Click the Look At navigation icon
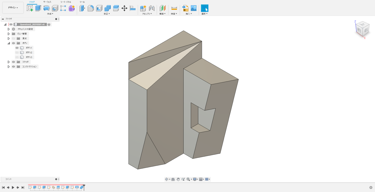 173,179
